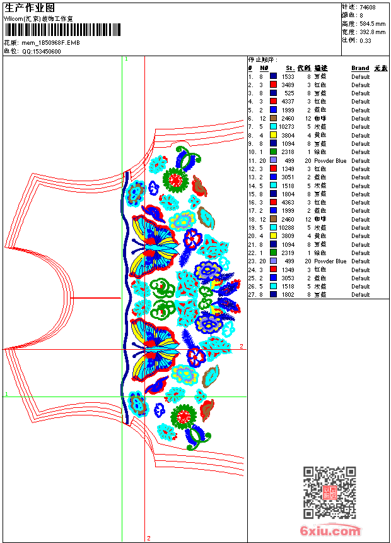The width and height of the screenshot is (391, 543).
Task: Click the upper butterfly in the embroidery design
Action: (155, 246)
